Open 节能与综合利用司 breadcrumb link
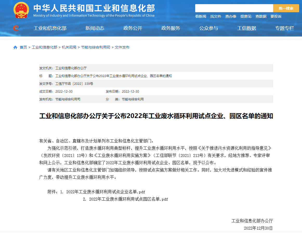 pyautogui.click(x=96, y=47)
